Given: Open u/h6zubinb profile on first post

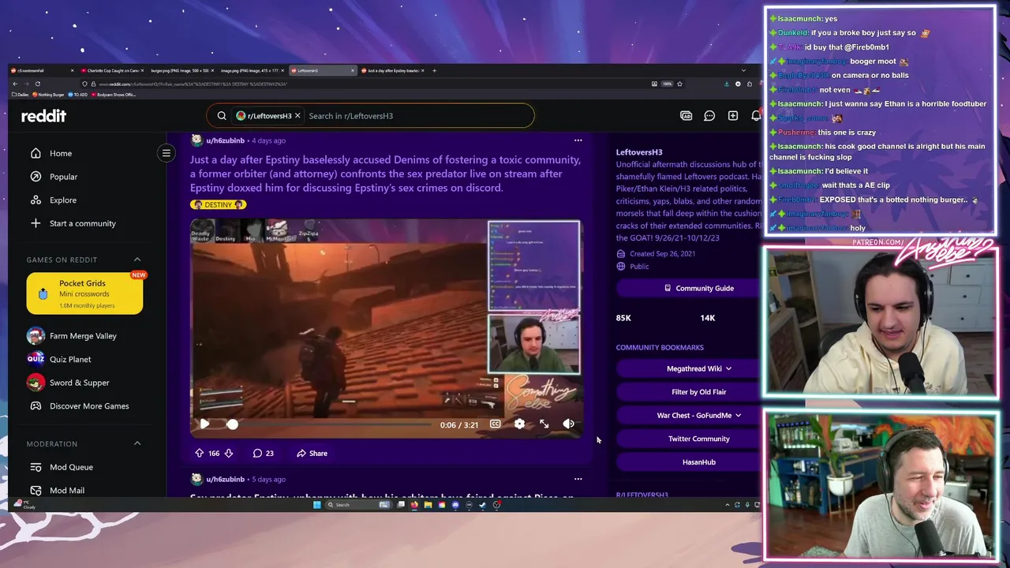Looking at the screenshot, I should click(x=225, y=140).
